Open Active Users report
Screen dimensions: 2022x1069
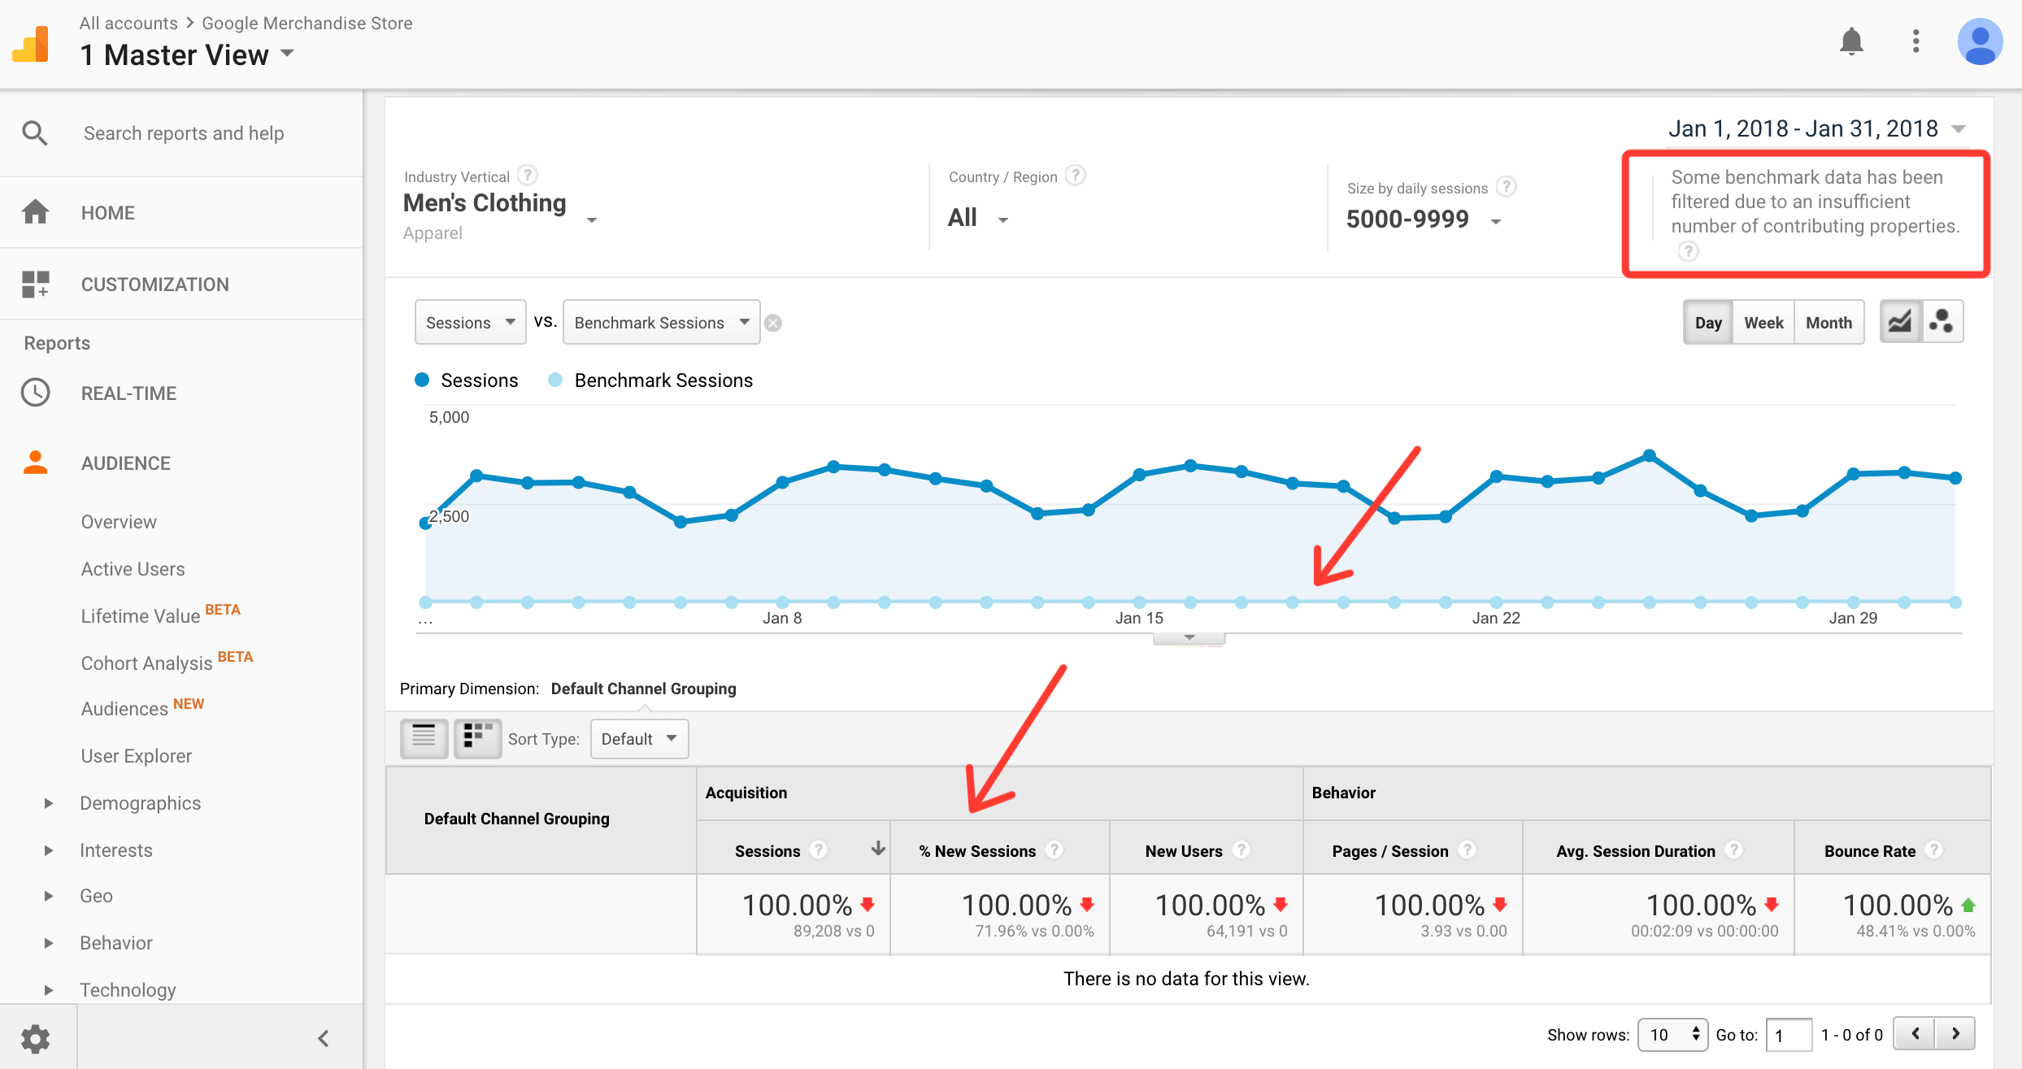(x=133, y=568)
